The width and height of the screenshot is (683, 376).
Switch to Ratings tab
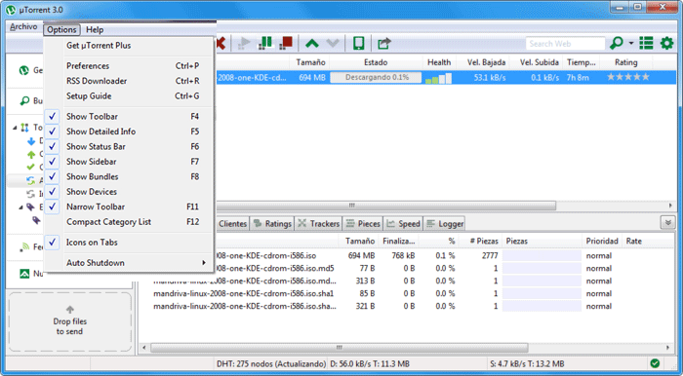tap(272, 223)
